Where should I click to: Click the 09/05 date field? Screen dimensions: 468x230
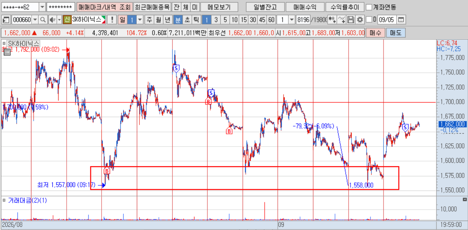tap(387, 20)
